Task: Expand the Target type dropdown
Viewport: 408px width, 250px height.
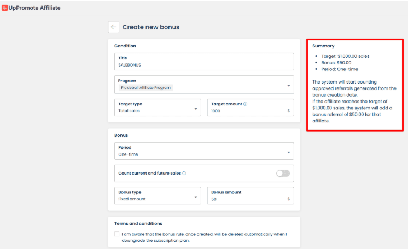Action: coord(196,109)
